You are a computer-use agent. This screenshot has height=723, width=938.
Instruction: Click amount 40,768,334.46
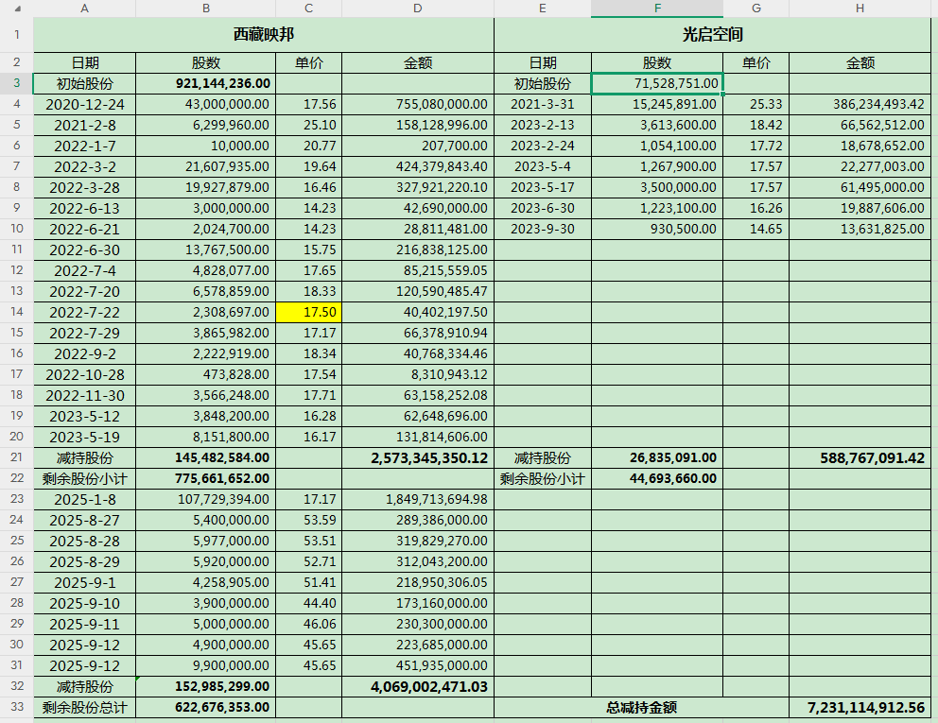tap(418, 354)
